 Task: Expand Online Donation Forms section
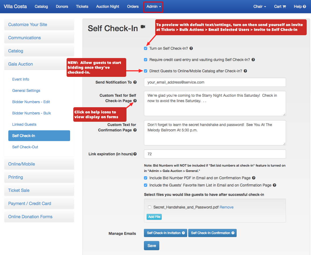[39, 217]
